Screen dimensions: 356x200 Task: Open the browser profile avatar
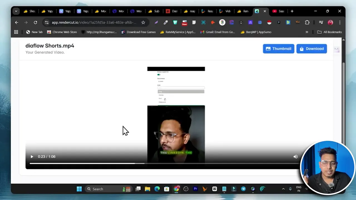[330, 22]
